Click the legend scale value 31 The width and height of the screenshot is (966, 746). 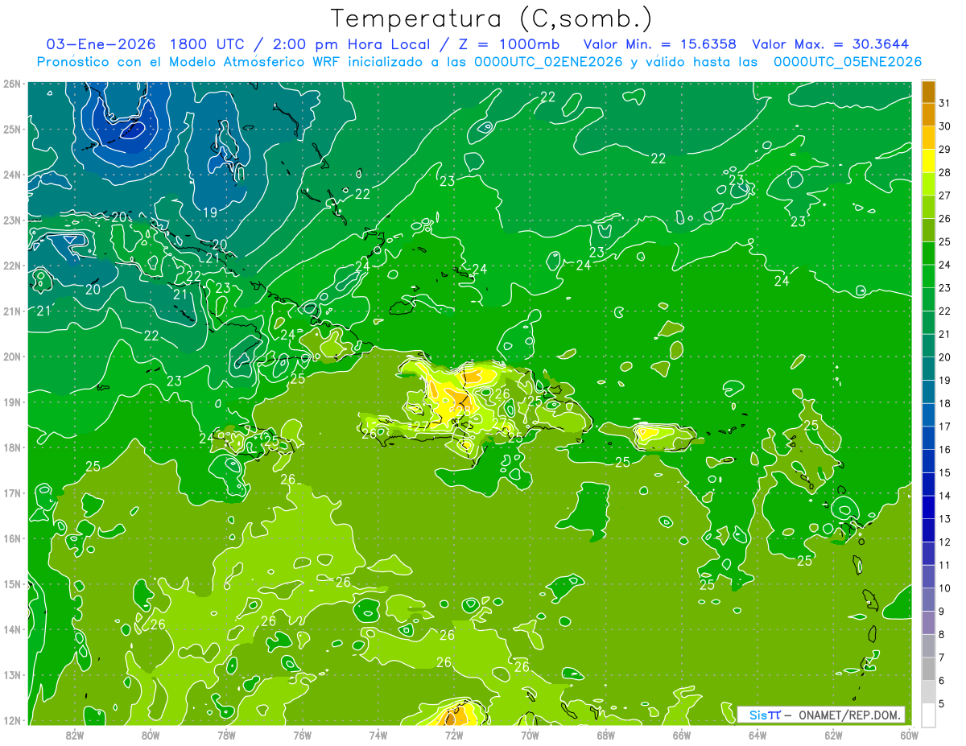(x=944, y=103)
